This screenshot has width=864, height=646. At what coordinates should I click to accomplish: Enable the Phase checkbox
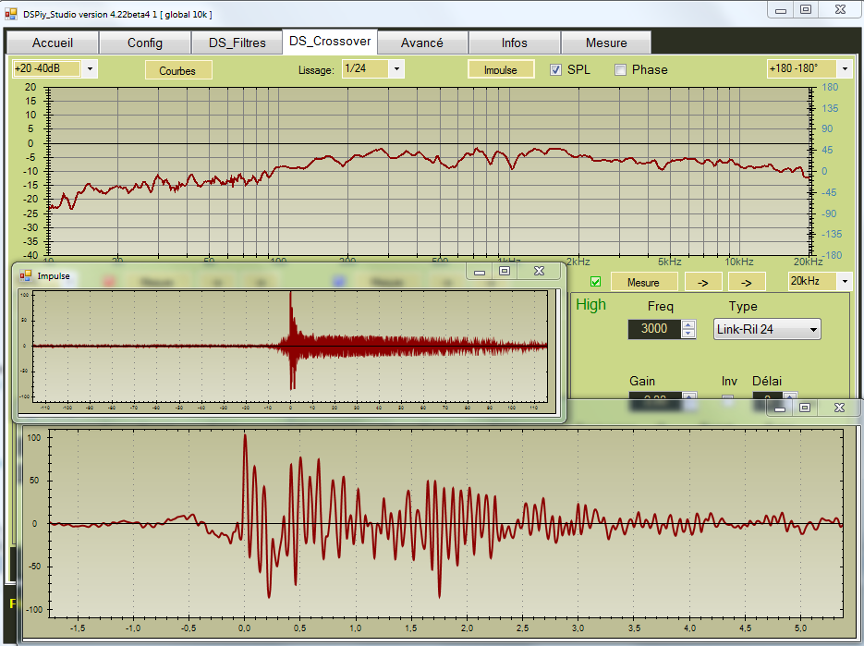pyautogui.click(x=620, y=69)
